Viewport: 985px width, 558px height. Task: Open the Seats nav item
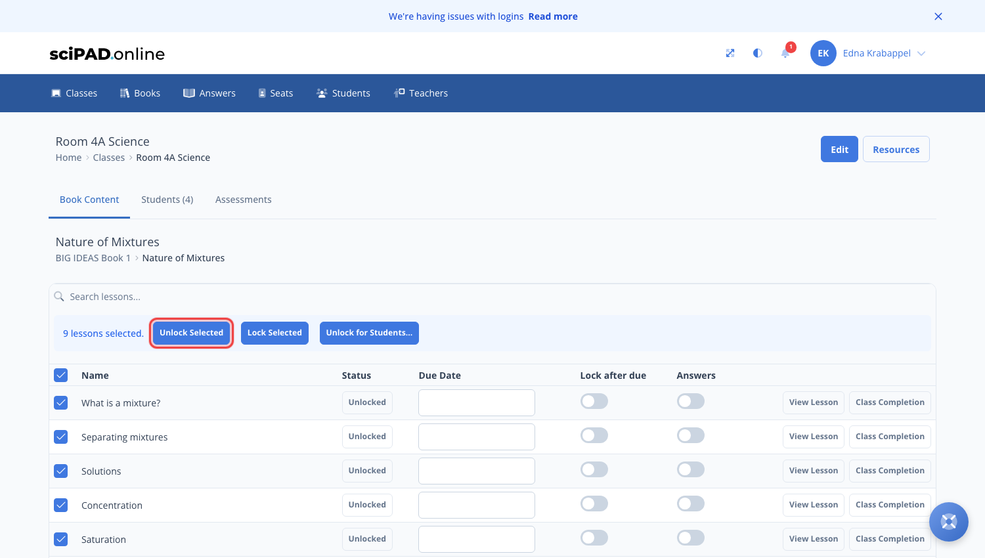click(x=276, y=93)
